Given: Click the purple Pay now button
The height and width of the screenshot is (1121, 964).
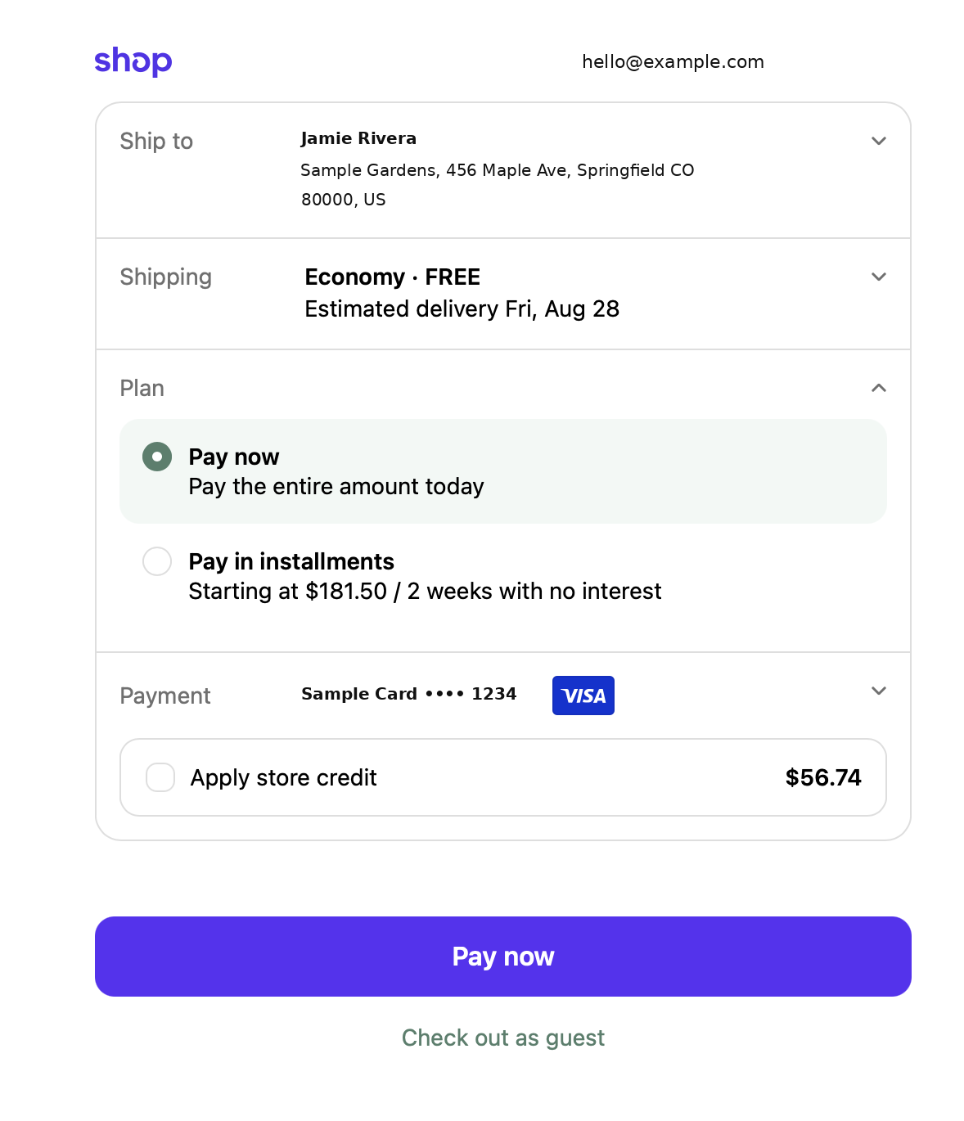Looking at the screenshot, I should pyautogui.click(x=503, y=957).
